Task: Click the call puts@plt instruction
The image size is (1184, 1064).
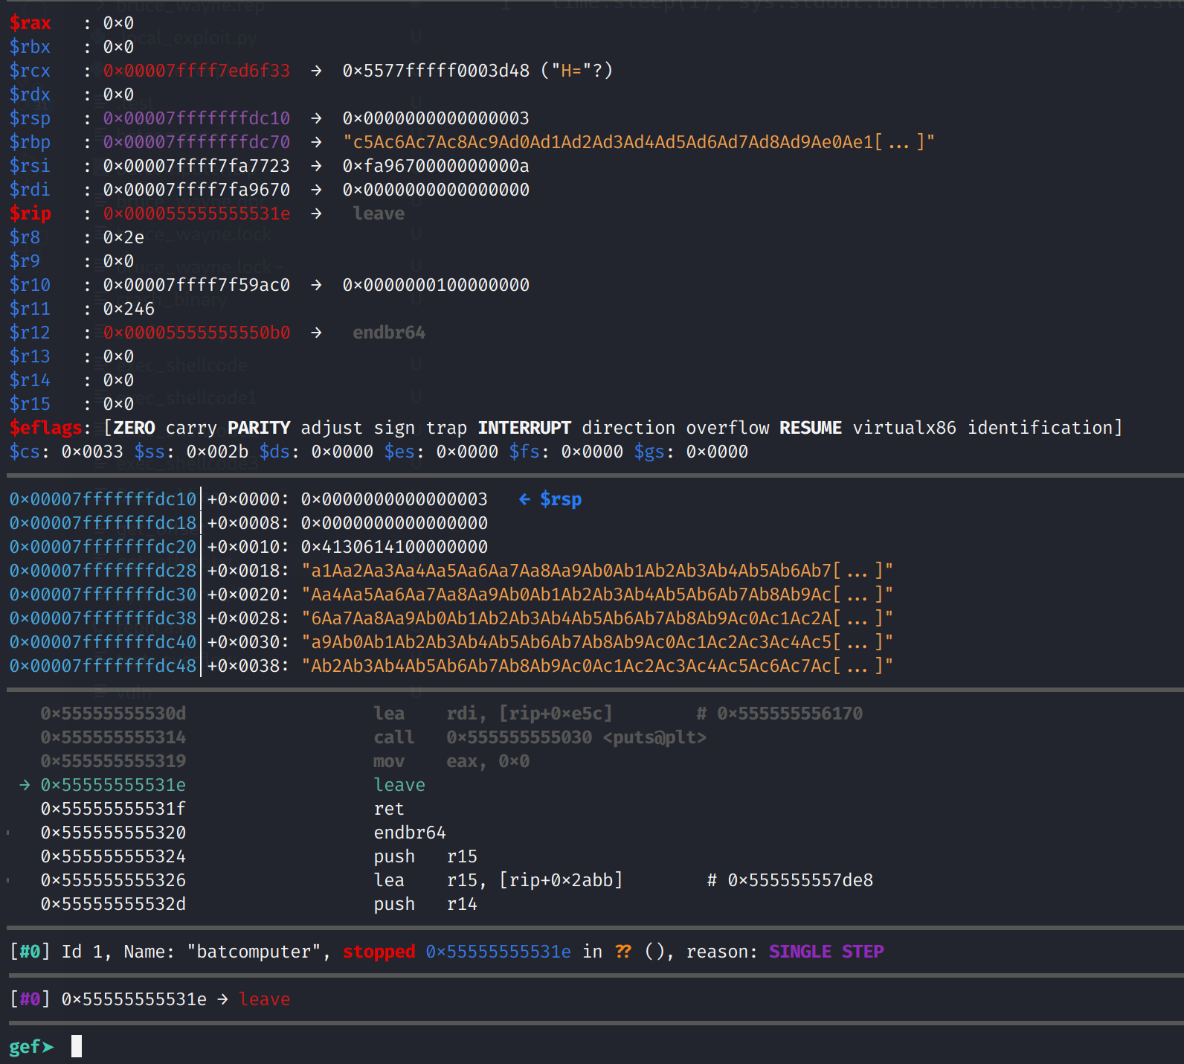Action: (x=540, y=737)
